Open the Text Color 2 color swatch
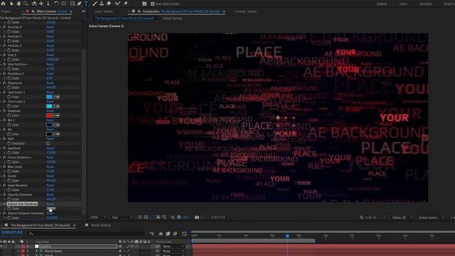The image size is (455, 256). [49, 106]
